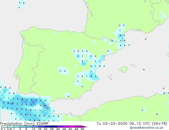Click the "(06+78)" forecast run text
The height and width of the screenshot is (130, 169).
click(x=159, y=124)
